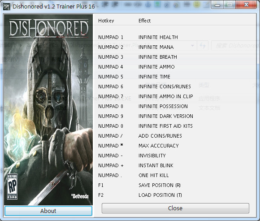Maximize the trainer window
The height and width of the screenshot is (221, 260).
tap(230, 5)
